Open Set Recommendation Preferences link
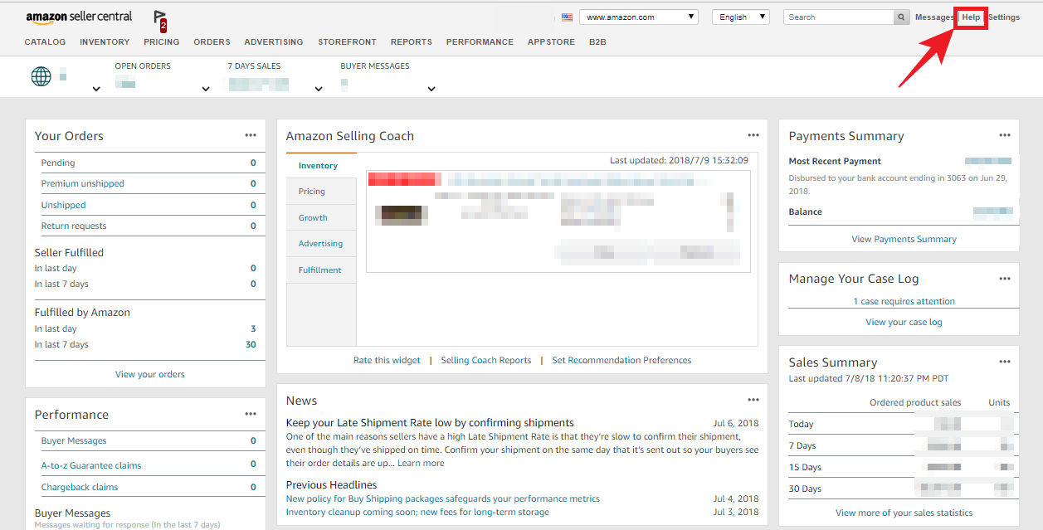1043x530 pixels. (x=621, y=360)
